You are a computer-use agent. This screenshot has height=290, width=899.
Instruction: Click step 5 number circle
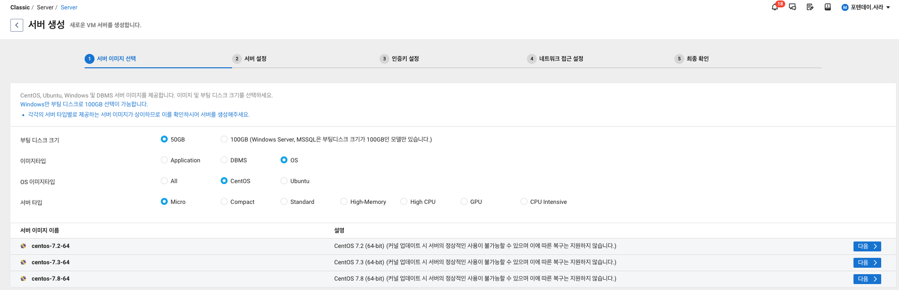(x=679, y=59)
